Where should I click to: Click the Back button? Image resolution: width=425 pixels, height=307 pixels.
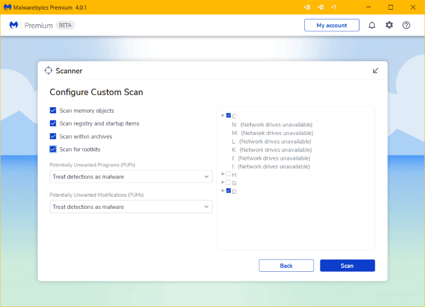click(x=286, y=266)
